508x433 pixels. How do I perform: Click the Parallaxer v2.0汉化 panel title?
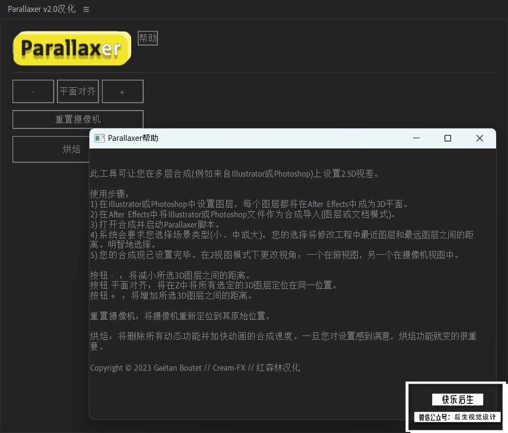(42, 9)
